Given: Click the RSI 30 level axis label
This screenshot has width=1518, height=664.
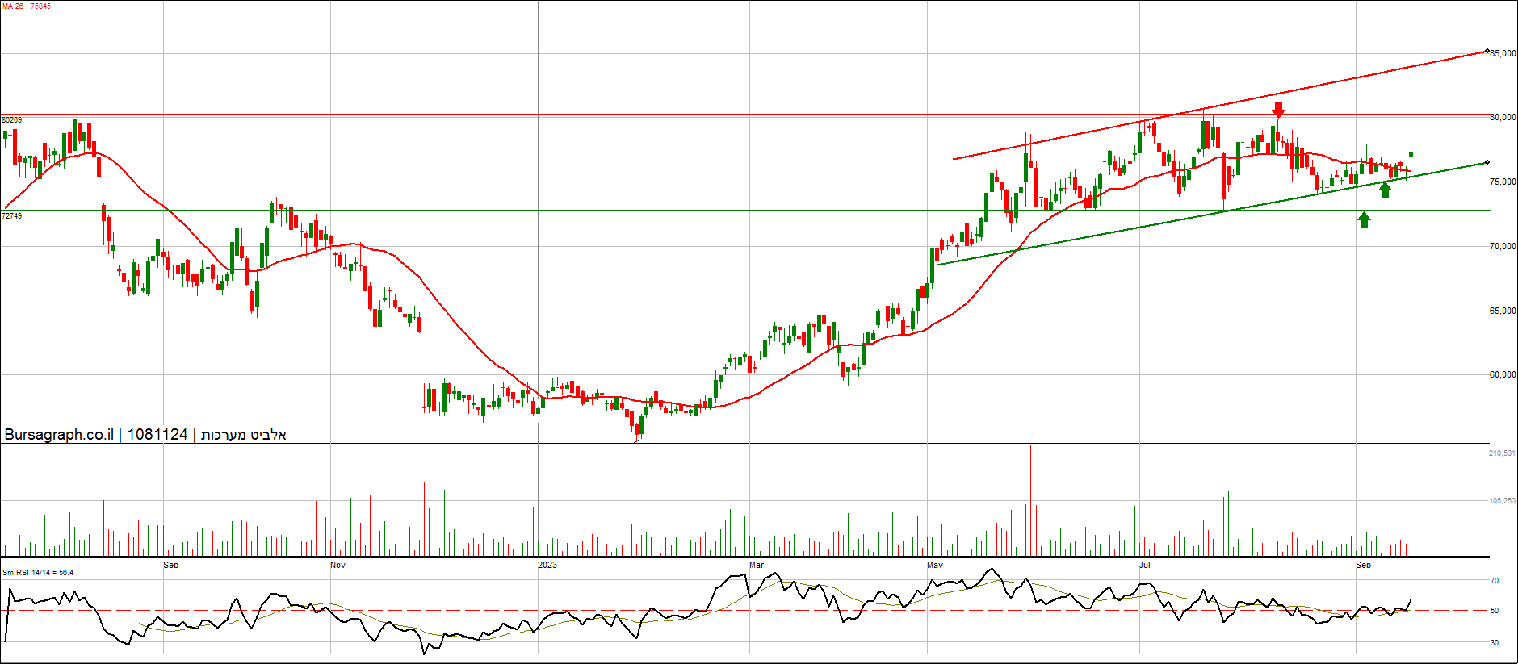Looking at the screenshot, I should (1495, 643).
